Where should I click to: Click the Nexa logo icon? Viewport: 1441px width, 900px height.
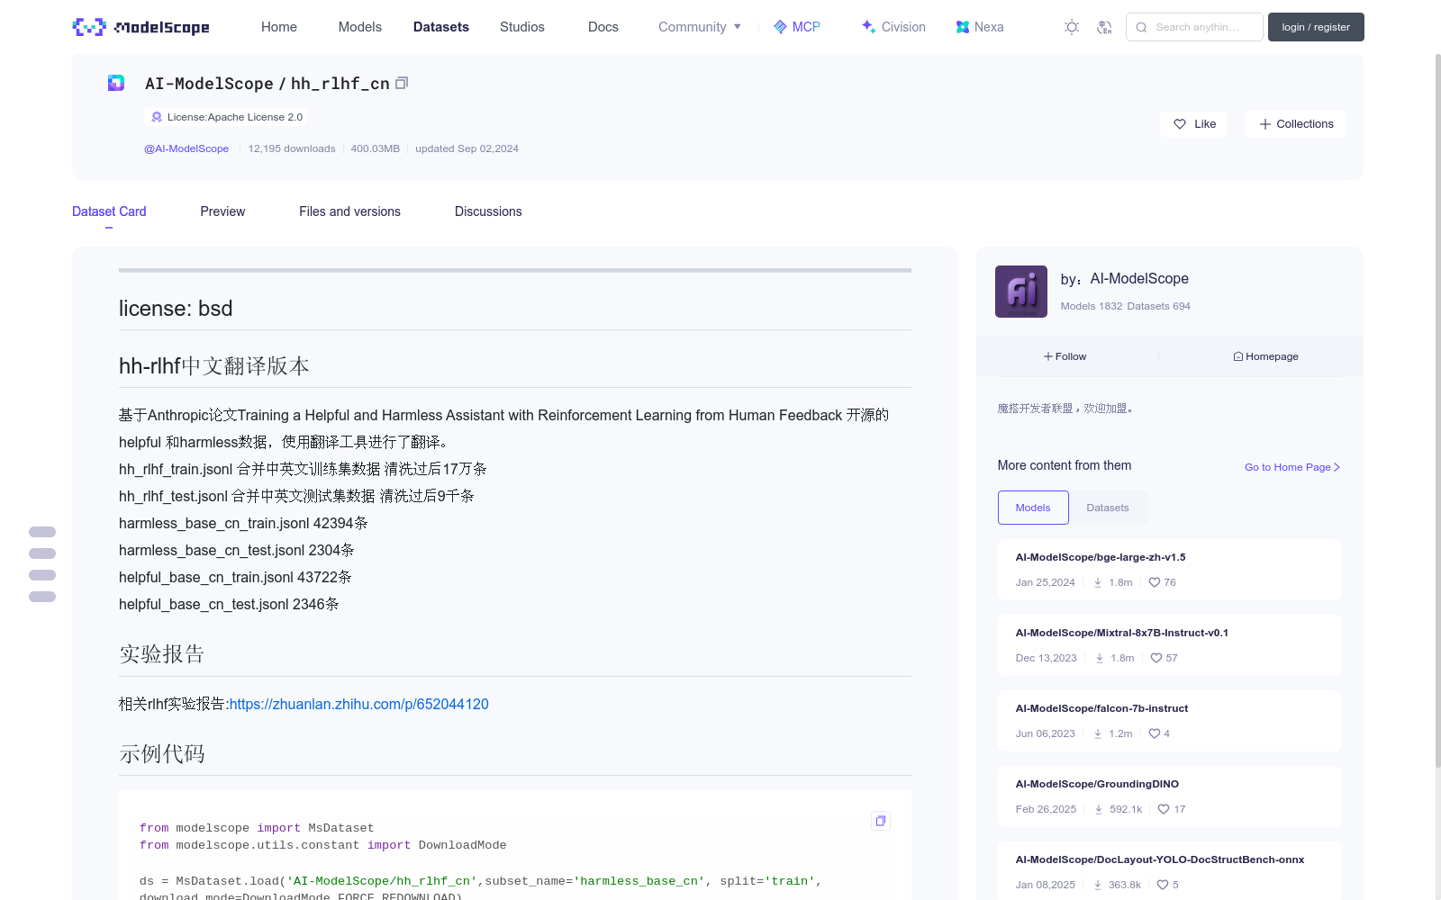pos(963,27)
